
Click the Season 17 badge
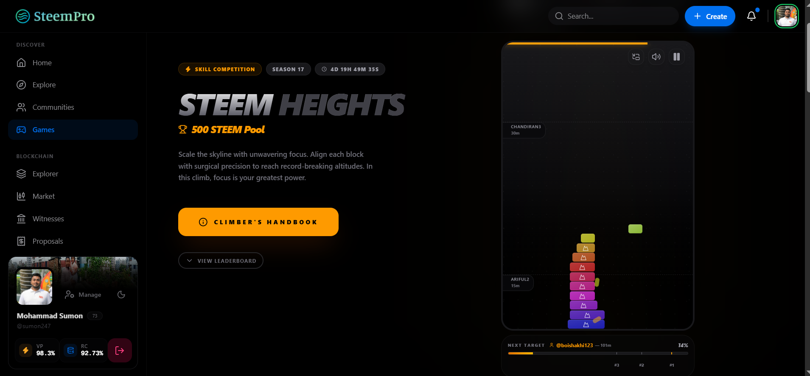click(x=288, y=69)
